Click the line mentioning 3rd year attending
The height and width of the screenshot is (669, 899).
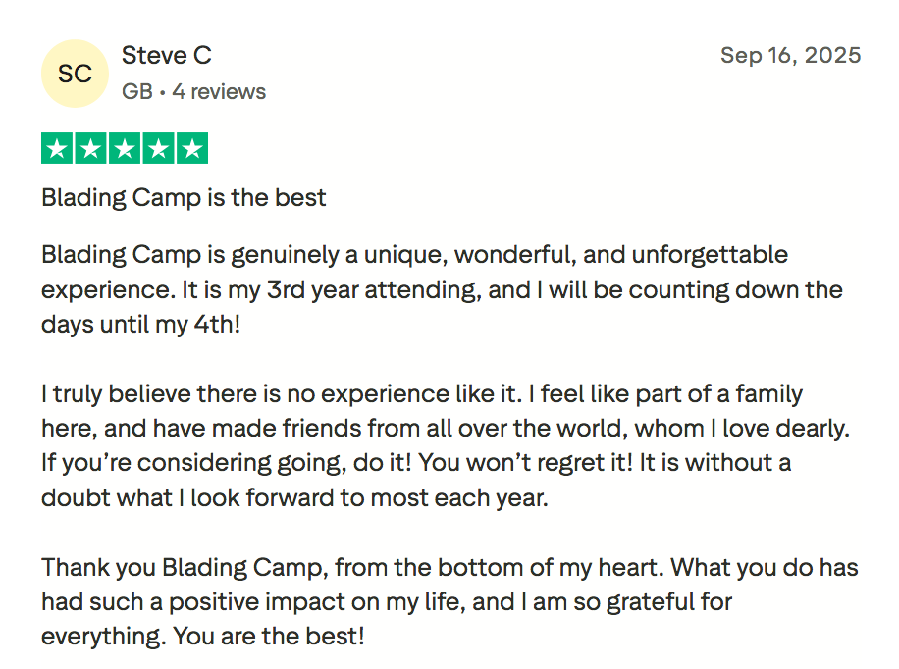(442, 290)
